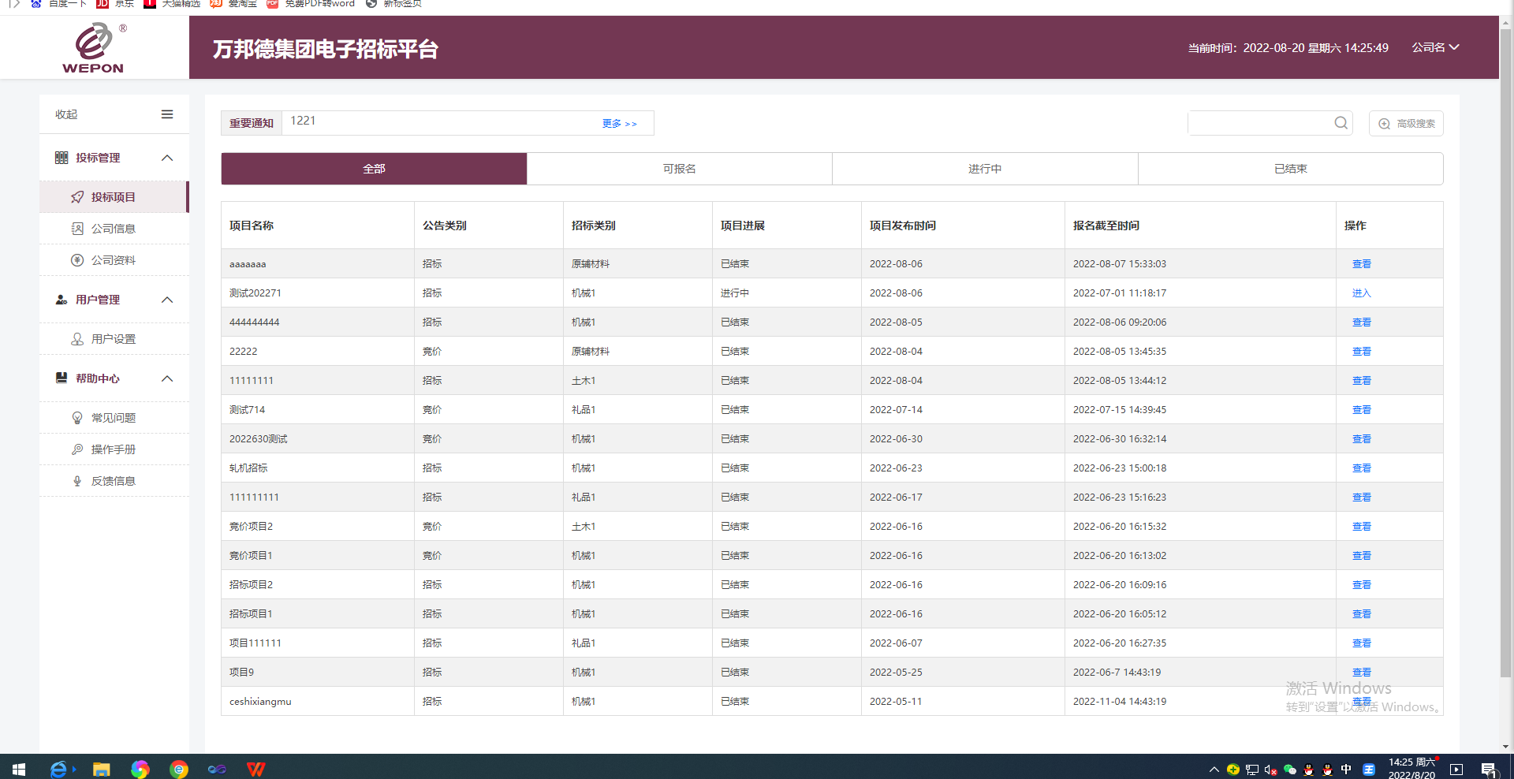The width and height of the screenshot is (1514, 779).
Task: Collapse the 帮助中心 section chevron
Action: [167, 378]
